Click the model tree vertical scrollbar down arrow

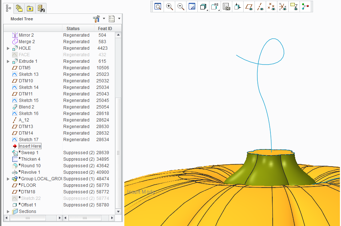(118, 212)
